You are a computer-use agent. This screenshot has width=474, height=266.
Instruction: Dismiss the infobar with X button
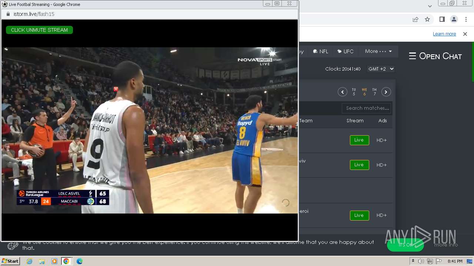click(465, 34)
